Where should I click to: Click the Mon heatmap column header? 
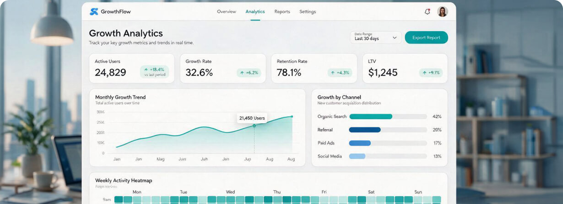pyautogui.click(x=137, y=192)
